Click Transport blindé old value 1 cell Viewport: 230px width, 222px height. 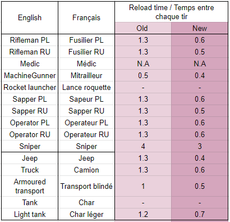[143, 186]
